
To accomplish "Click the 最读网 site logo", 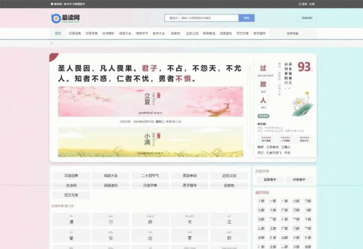I will [x=63, y=18].
